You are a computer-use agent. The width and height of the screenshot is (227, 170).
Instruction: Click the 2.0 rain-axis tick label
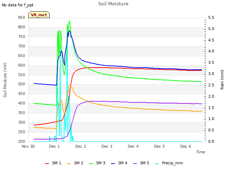click(x=211, y=96)
